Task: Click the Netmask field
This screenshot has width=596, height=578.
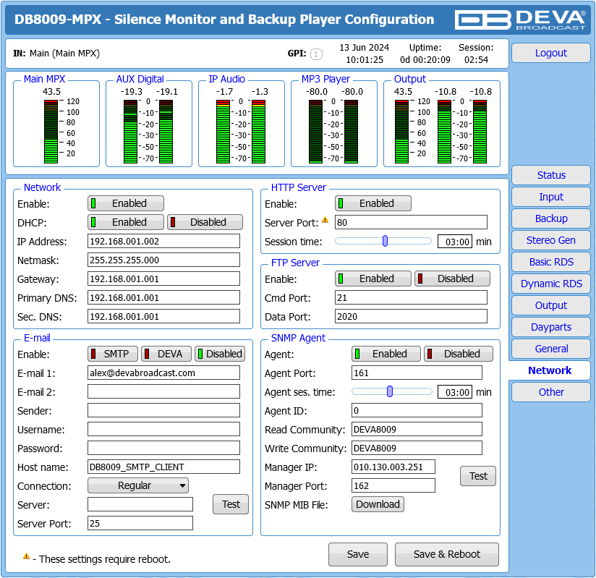Action: [163, 260]
